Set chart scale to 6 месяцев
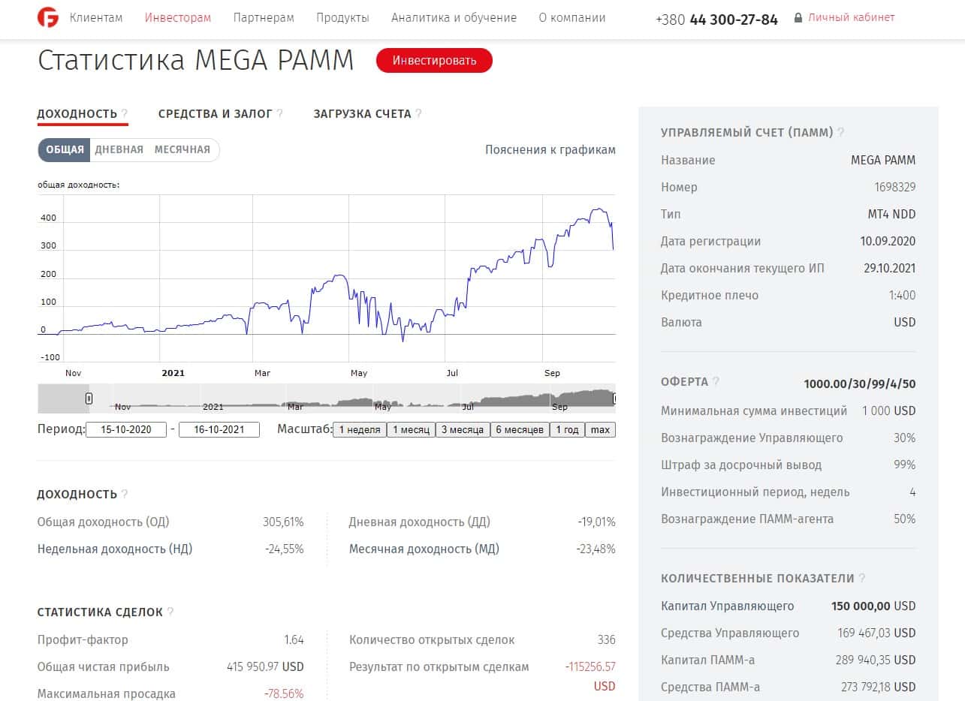 [x=520, y=430]
